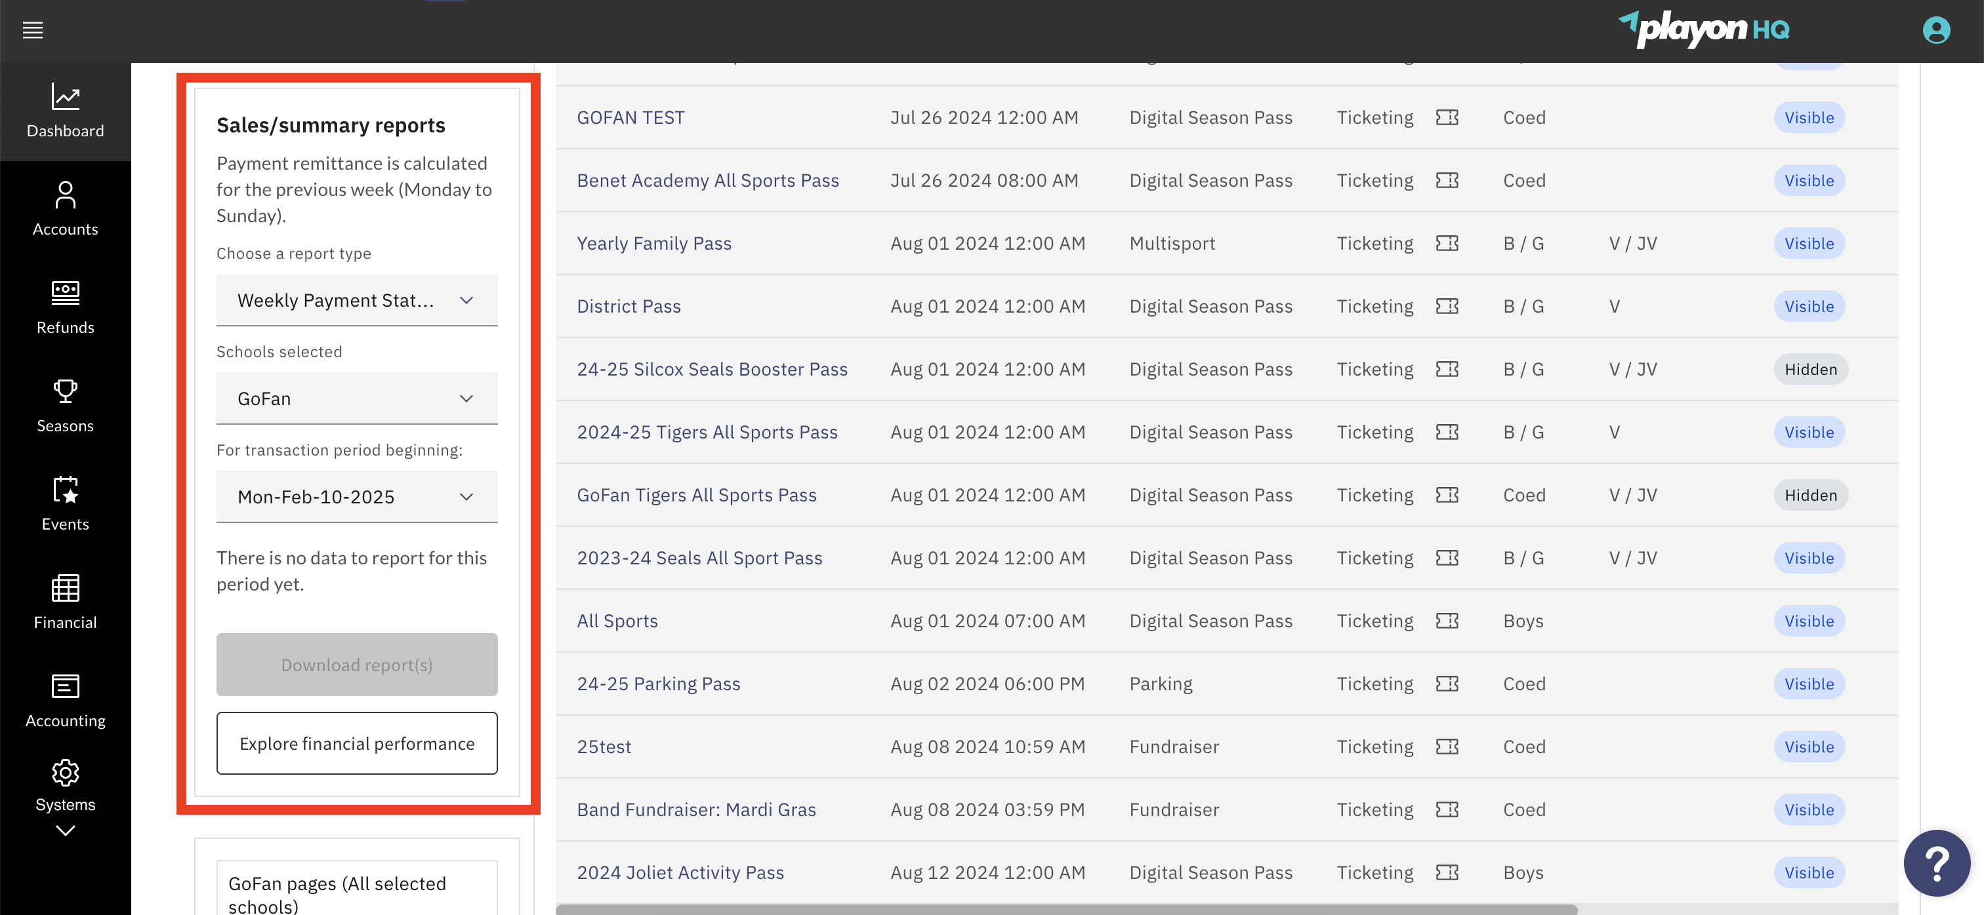
Task: Open the GOFAN TEST event link
Action: point(630,118)
